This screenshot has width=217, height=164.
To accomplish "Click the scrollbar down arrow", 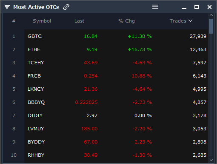I will pos(211,160).
